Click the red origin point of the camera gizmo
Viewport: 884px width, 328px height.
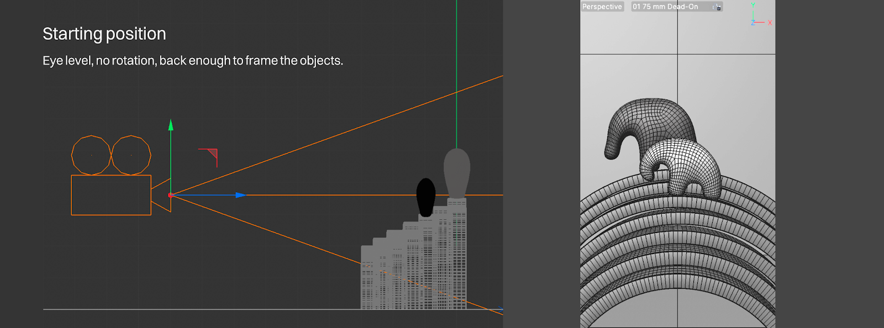[171, 195]
